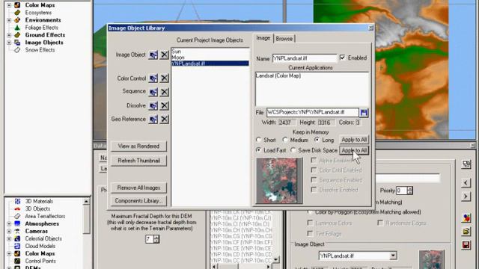Expand Image Objects node in tree
The image size is (479, 269).
pyautogui.click(x=9, y=43)
